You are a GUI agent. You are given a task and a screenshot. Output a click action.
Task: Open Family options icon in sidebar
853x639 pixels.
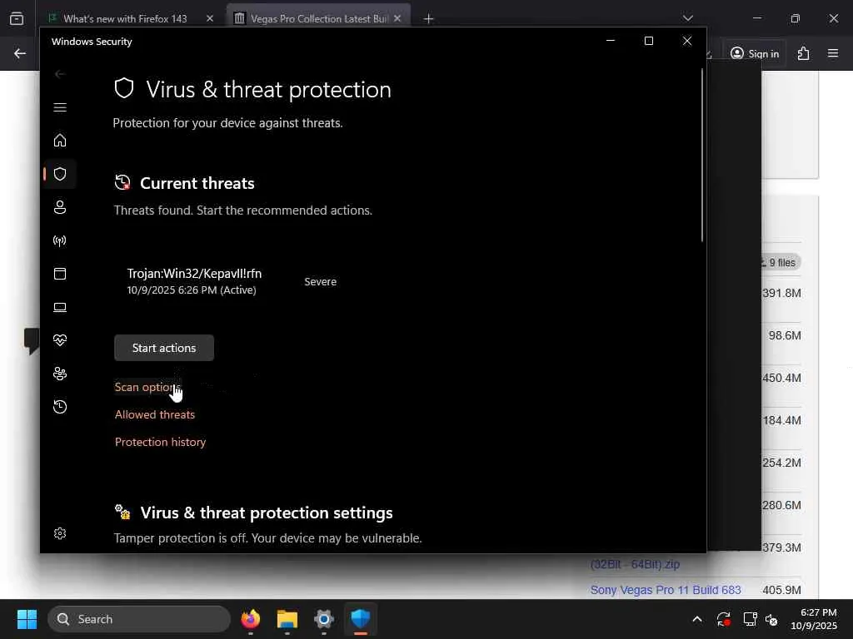pos(60,374)
